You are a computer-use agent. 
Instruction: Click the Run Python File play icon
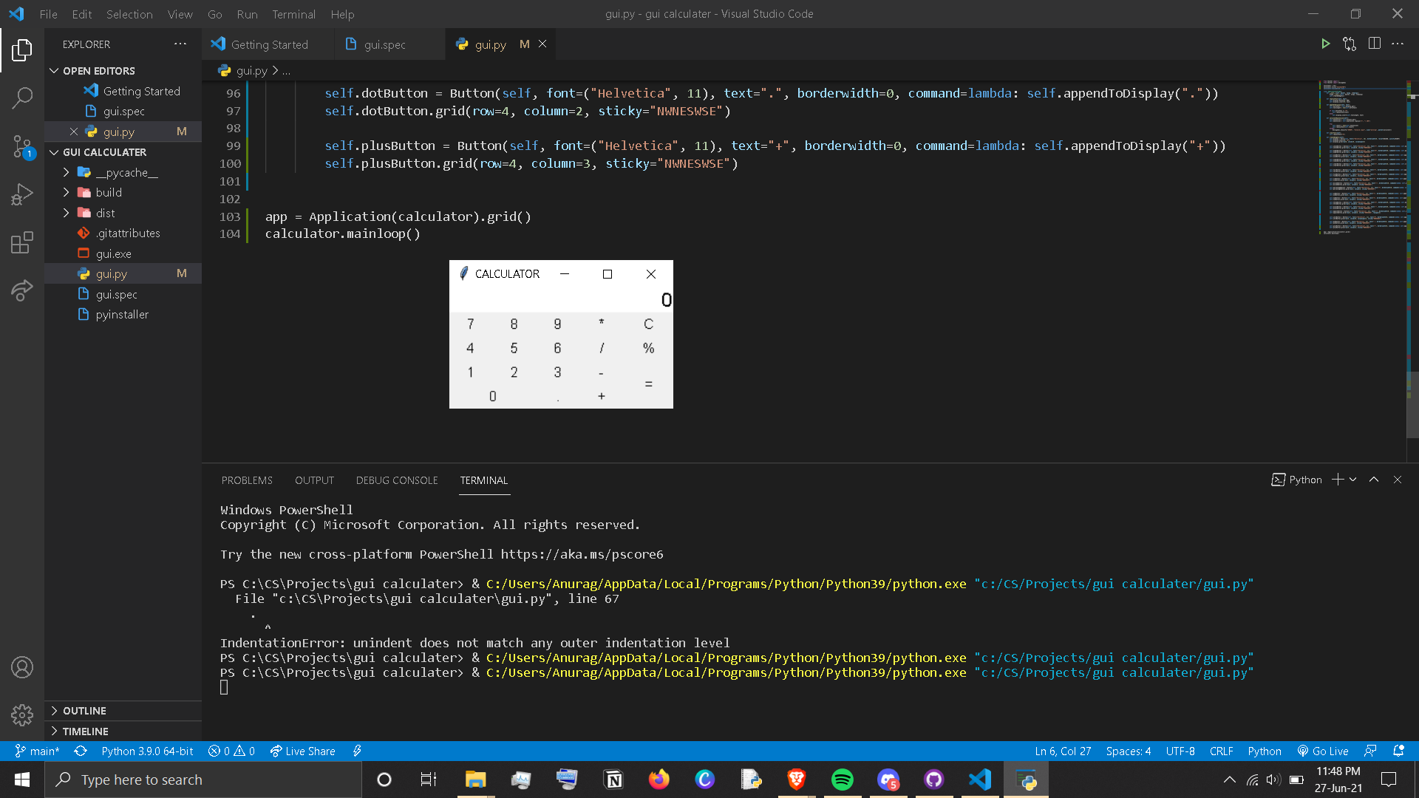pyautogui.click(x=1325, y=44)
